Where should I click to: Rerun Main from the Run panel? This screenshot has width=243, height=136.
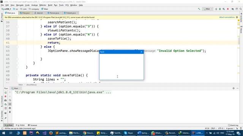6,93
